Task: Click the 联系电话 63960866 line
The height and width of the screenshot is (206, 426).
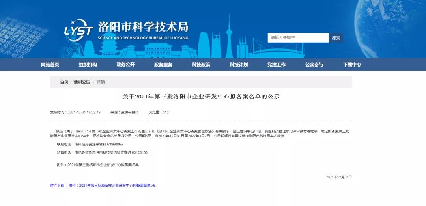Action: 90,145
